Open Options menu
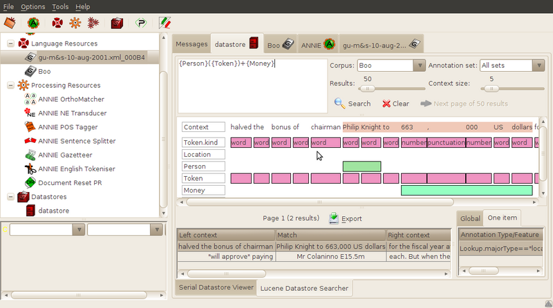This screenshot has width=553, height=308. (x=32, y=7)
